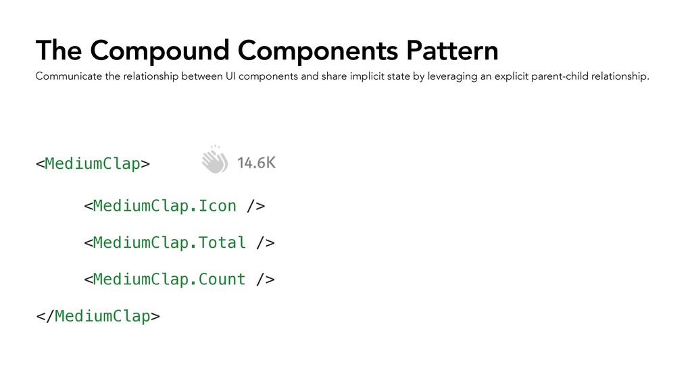
Task: Click the word Communicate in subtitle
Action: (69, 76)
